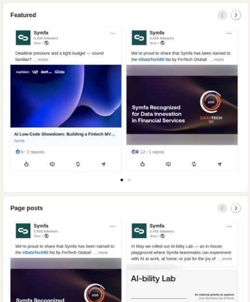Open options menu on featured DataTech50 post
The width and height of the screenshot is (250, 302).
(229, 33)
